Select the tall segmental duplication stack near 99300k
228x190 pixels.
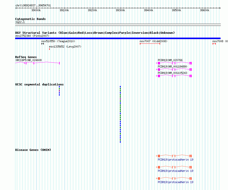[x=120, y=114]
